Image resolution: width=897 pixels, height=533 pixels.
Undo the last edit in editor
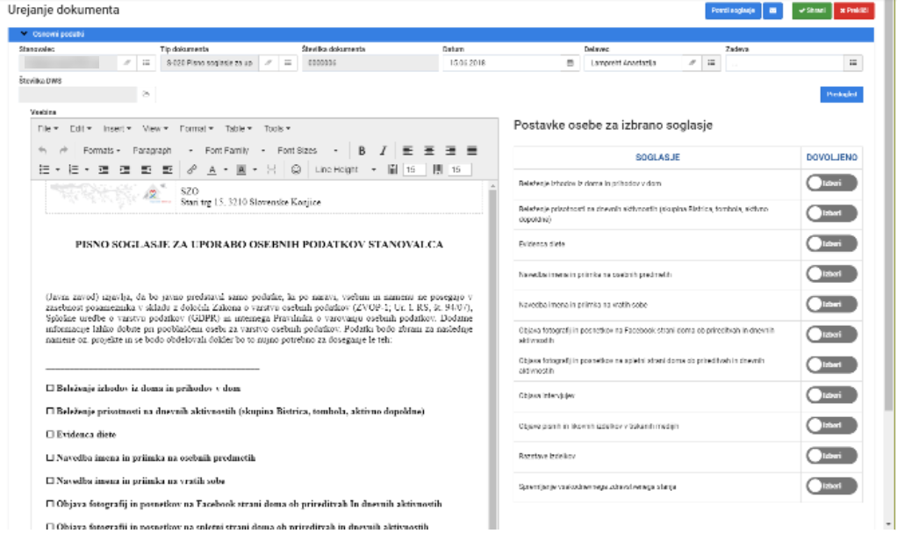[x=42, y=150]
